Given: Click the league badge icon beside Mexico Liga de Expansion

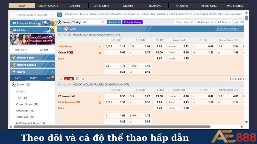Looking at the screenshot, I should pyautogui.click(x=69, y=35).
